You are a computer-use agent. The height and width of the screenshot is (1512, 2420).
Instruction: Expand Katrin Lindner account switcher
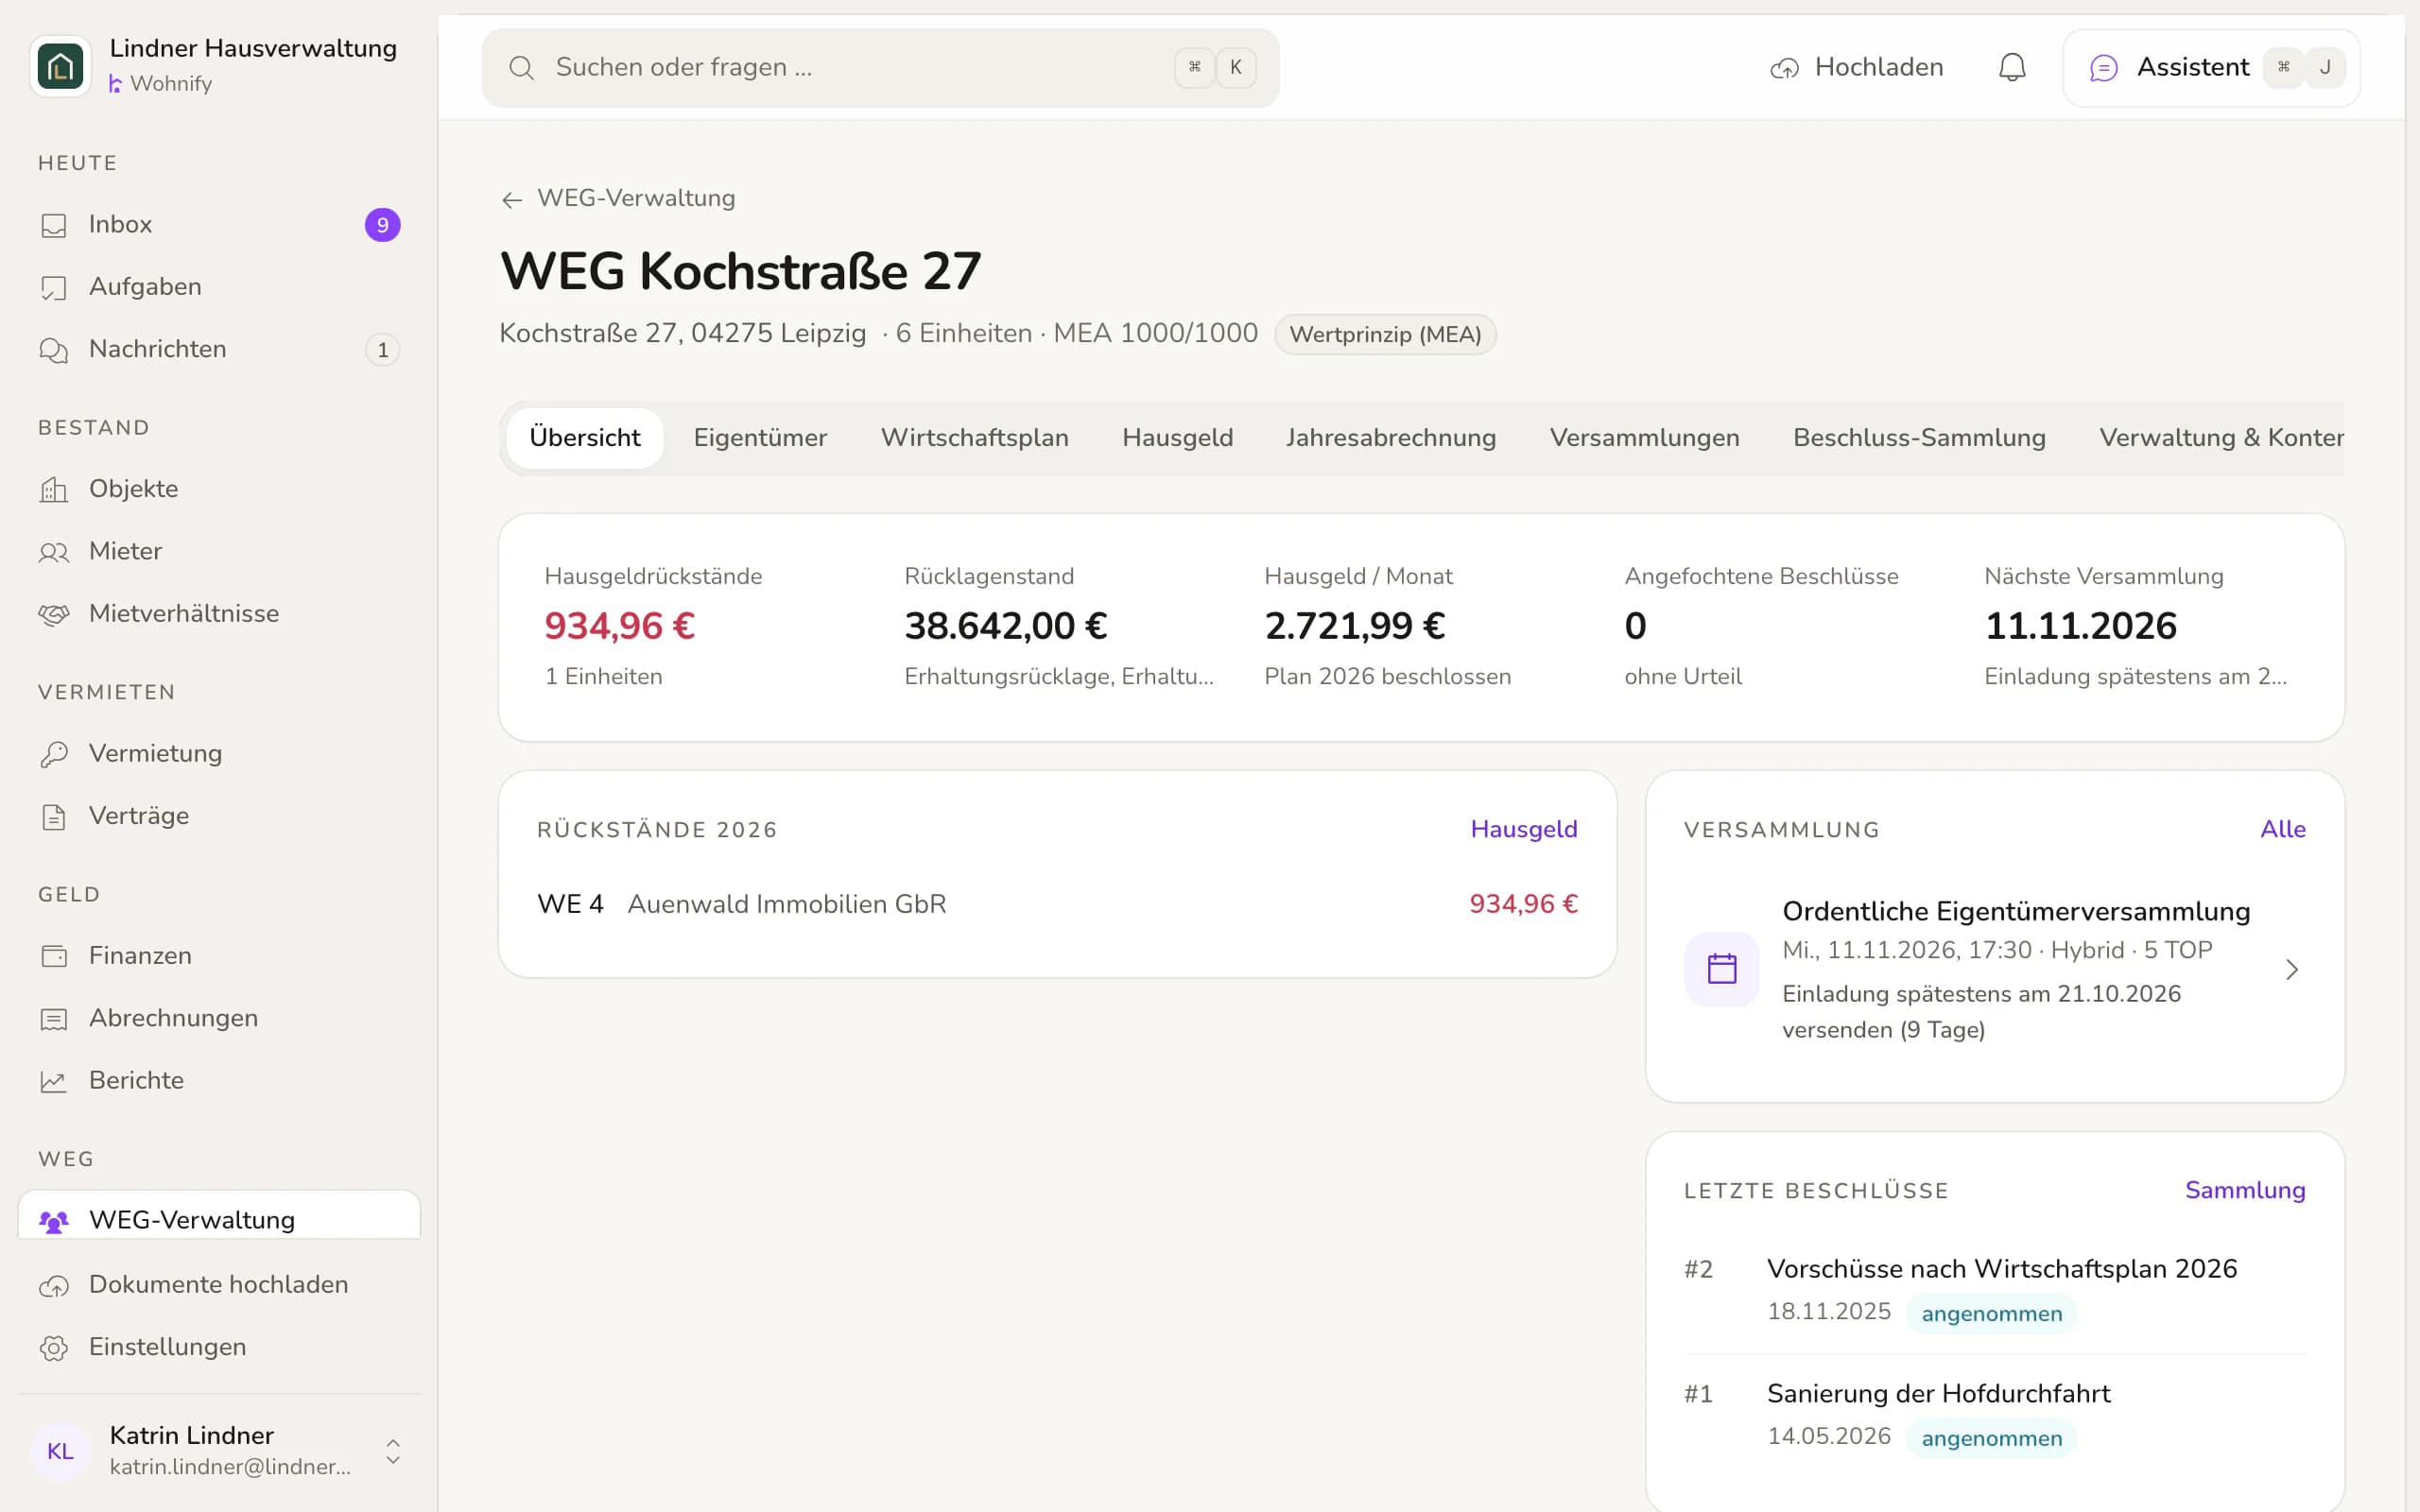pyautogui.click(x=393, y=1452)
